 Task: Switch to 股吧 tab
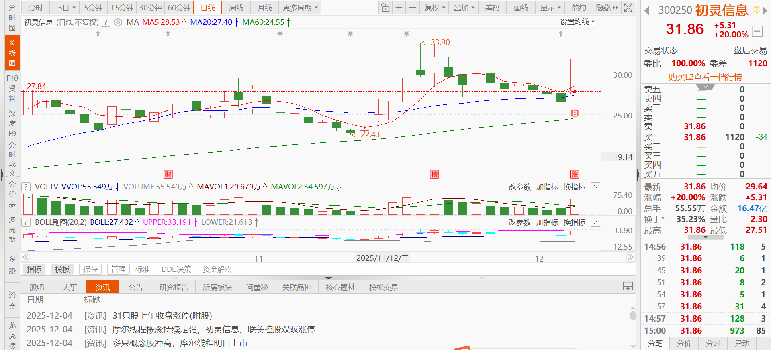(x=37, y=287)
